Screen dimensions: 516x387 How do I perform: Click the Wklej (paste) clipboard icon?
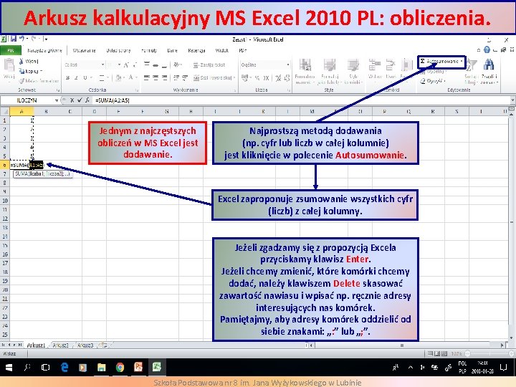coord(9,64)
